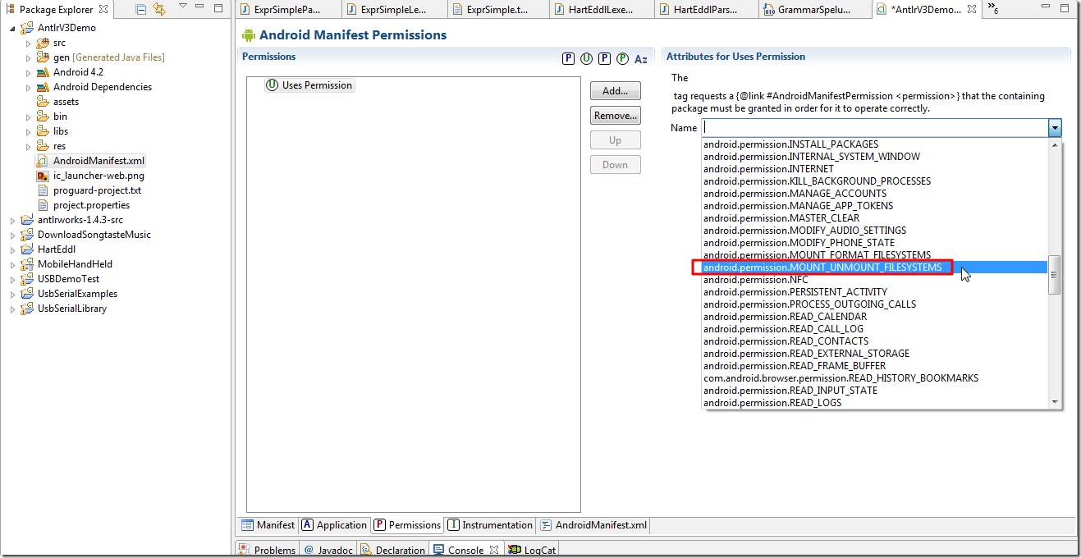Expand the antlrworks-1.4.3-src project
Viewport: 1081px width, 558px height.
click(12, 220)
